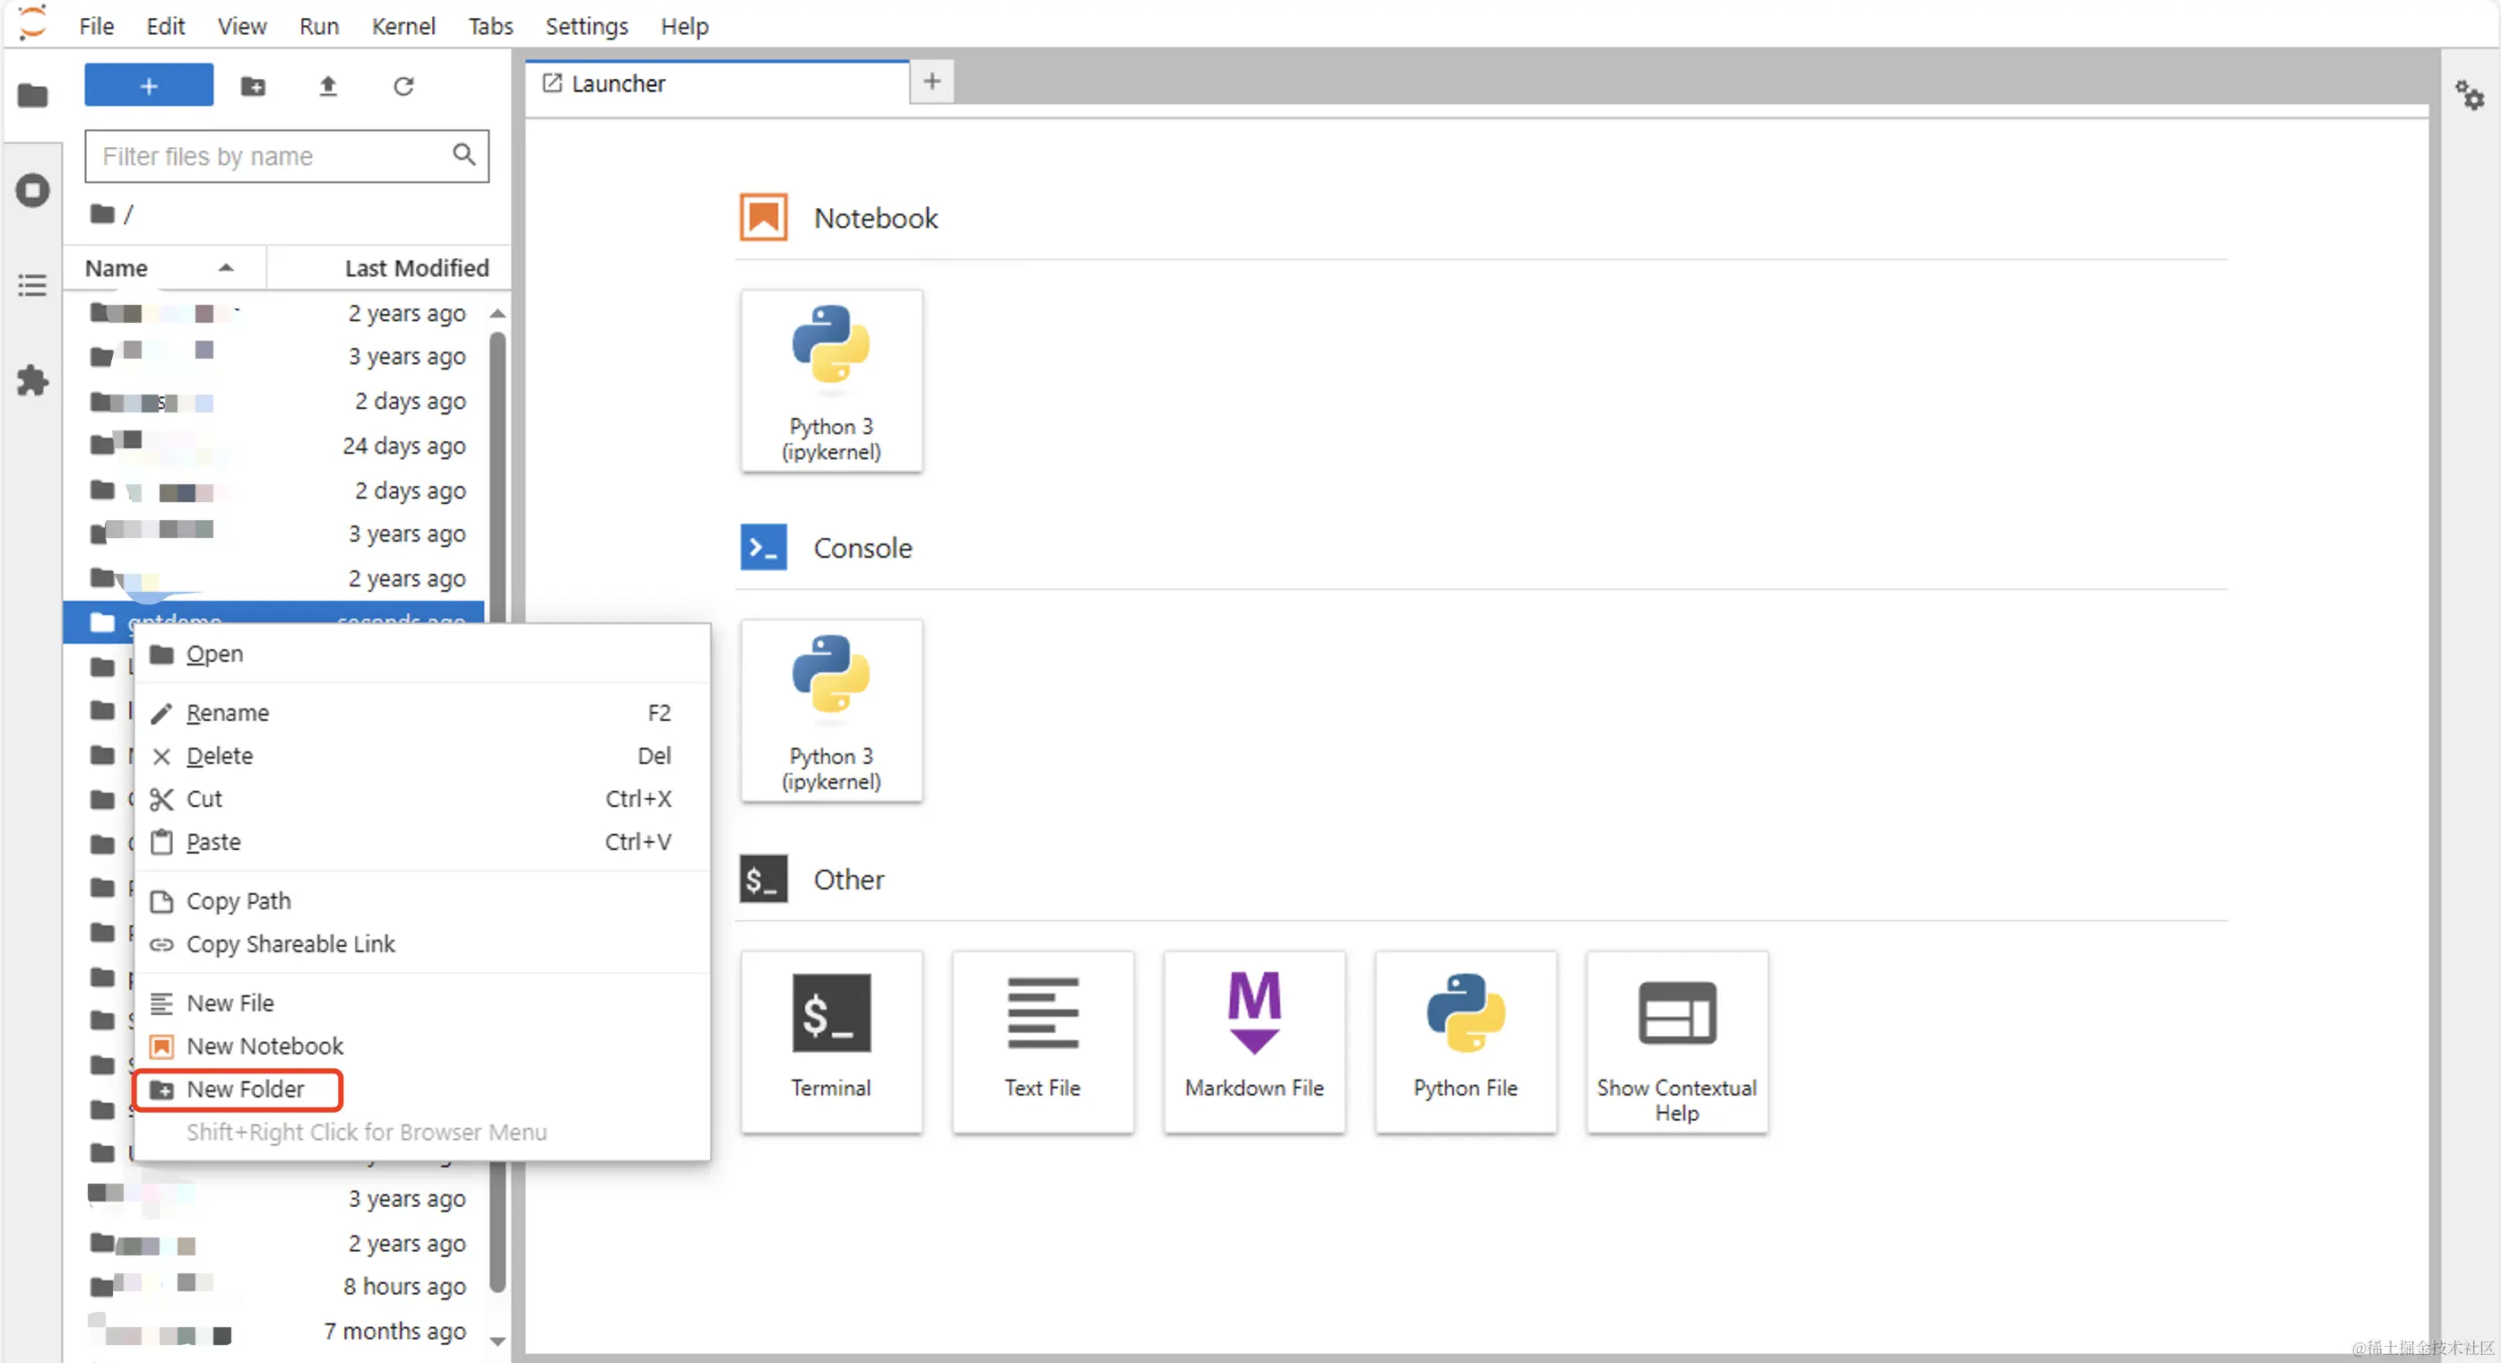The height and width of the screenshot is (1363, 2501).
Task: Refresh the file browser list
Action: click(402, 86)
